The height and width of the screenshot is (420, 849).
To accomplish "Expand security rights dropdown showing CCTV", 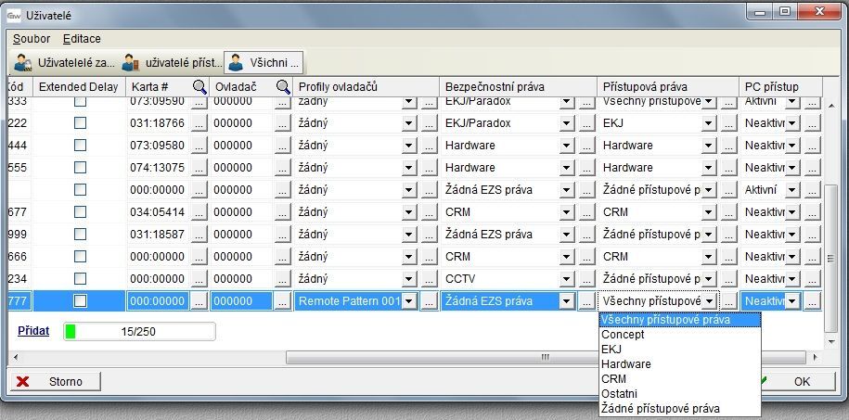I will click(565, 279).
